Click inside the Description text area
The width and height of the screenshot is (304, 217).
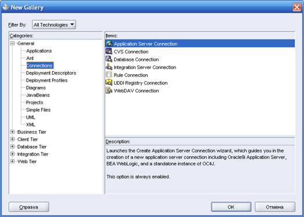click(x=200, y=170)
